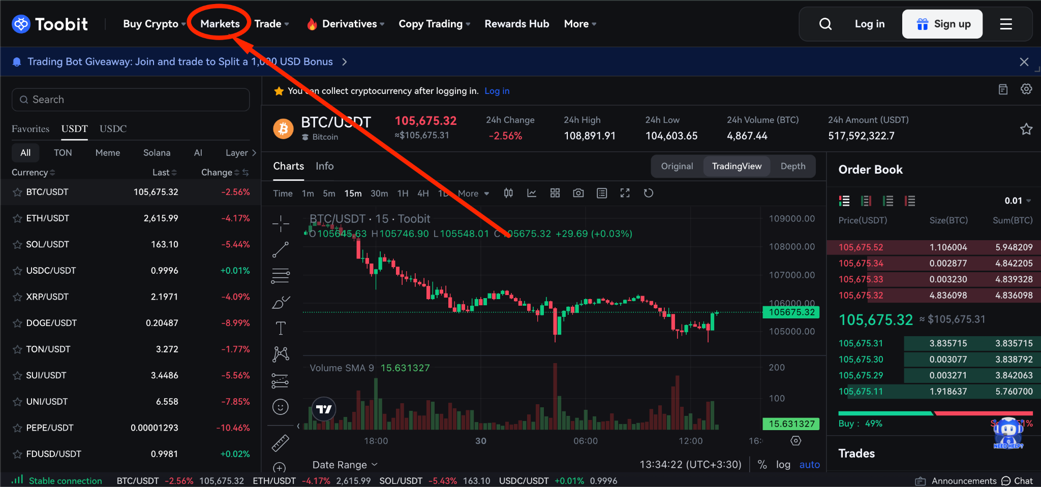1041x487 pixels.
Task: Open the chart indicators icon
Action: [532, 193]
